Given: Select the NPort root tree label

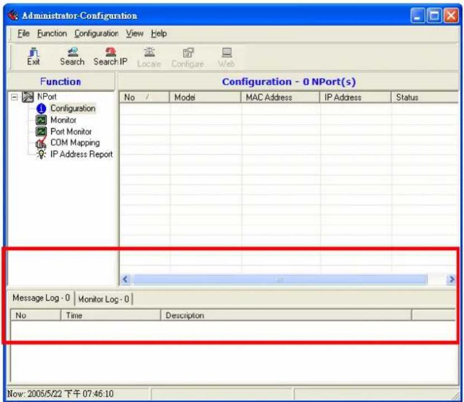Looking at the screenshot, I should (x=47, y=96).
